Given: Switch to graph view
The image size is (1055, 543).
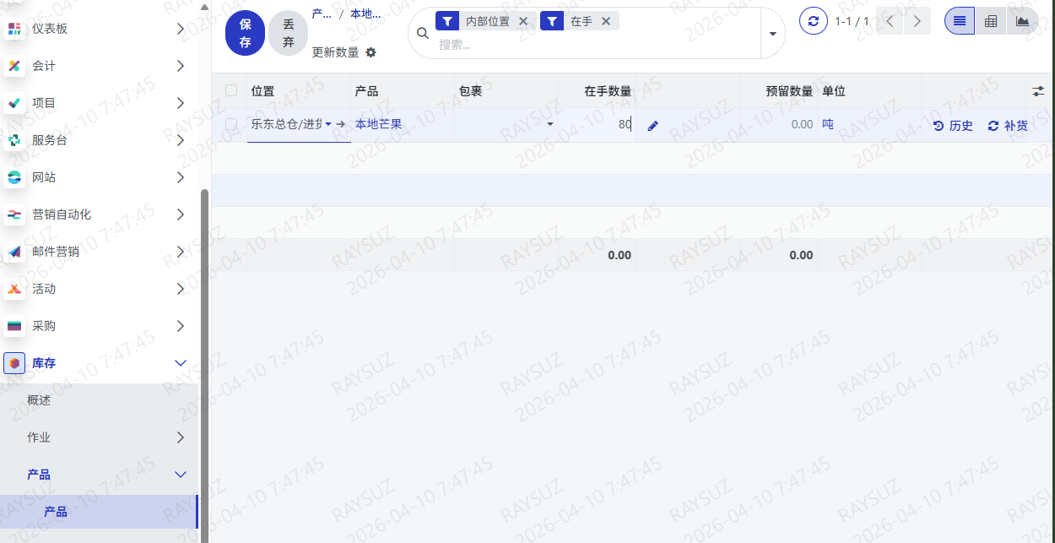Looking at the screenshot, I should (1023, 21).
